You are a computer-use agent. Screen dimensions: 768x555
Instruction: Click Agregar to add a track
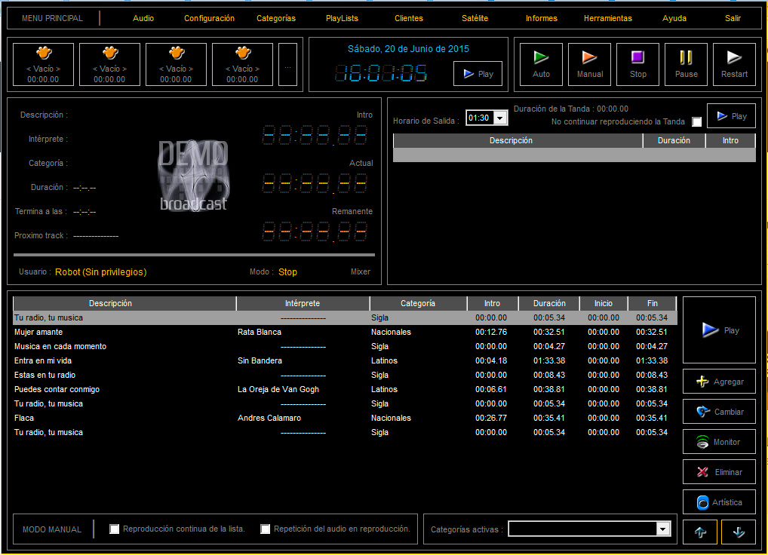pyautogui.click(x=719, y=382)
